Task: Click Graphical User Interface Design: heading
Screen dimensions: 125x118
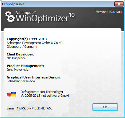Action: tap(34, 77)
